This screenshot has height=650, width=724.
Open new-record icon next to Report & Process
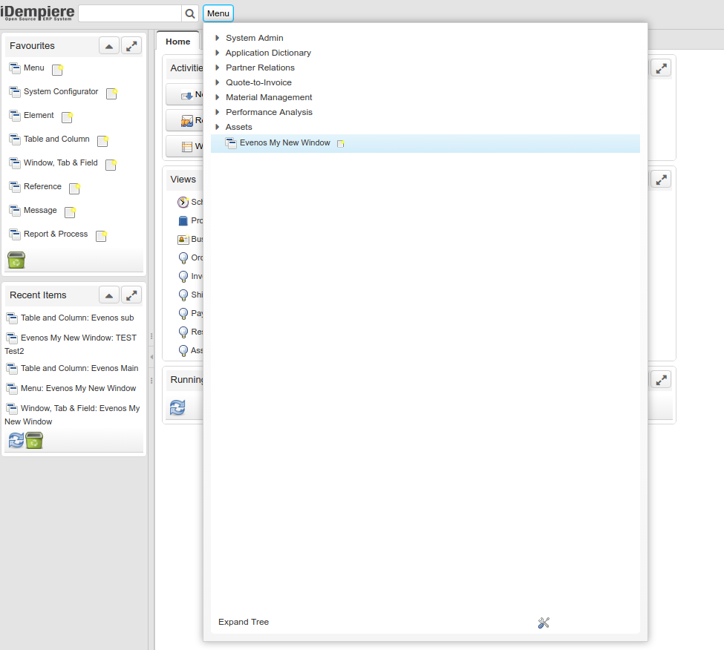pyautogui.click(x=101, y=236)
